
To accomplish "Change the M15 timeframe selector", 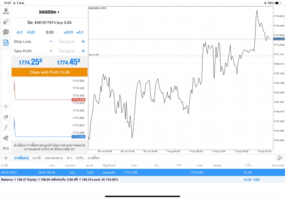I will click(x=6, y=148).
